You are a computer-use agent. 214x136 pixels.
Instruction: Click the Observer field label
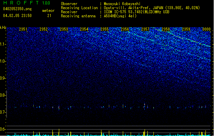pyautogui.click(x=69, y=4)
